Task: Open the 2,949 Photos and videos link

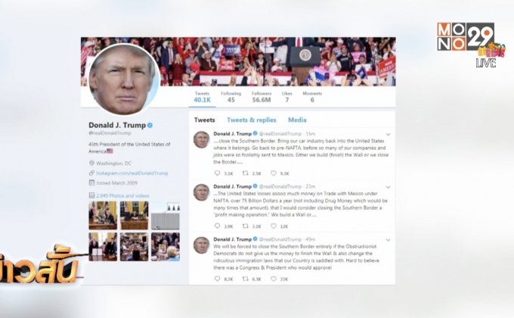Action: click(122, 196)
